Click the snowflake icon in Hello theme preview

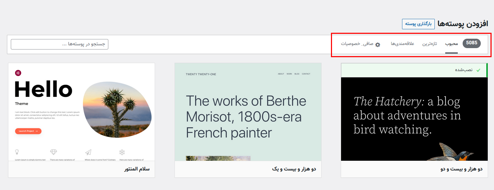tap(122, 152)
